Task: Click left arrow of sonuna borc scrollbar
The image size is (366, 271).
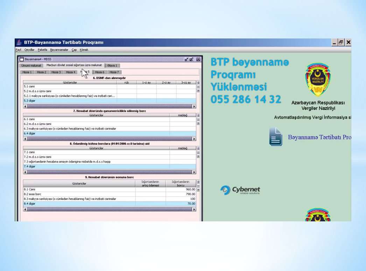Action: tap(25, 209)
